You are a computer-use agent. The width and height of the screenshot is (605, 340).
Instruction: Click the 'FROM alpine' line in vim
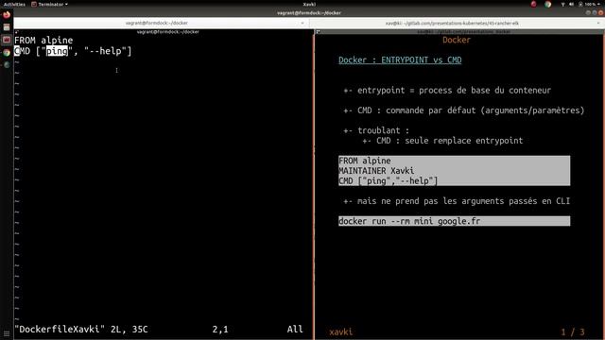tap(43, 40)
